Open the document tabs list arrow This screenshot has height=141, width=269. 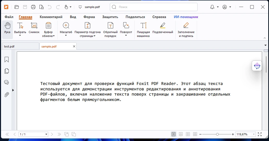coord(265,45)
